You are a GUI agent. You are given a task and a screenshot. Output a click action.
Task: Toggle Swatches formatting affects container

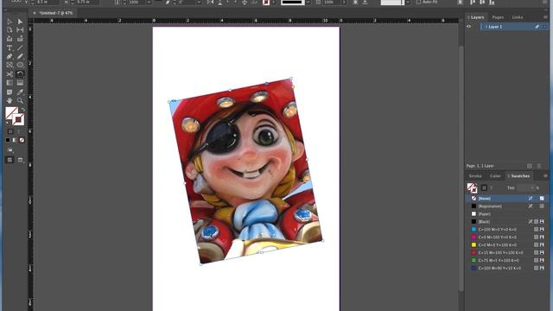point(484,188)
